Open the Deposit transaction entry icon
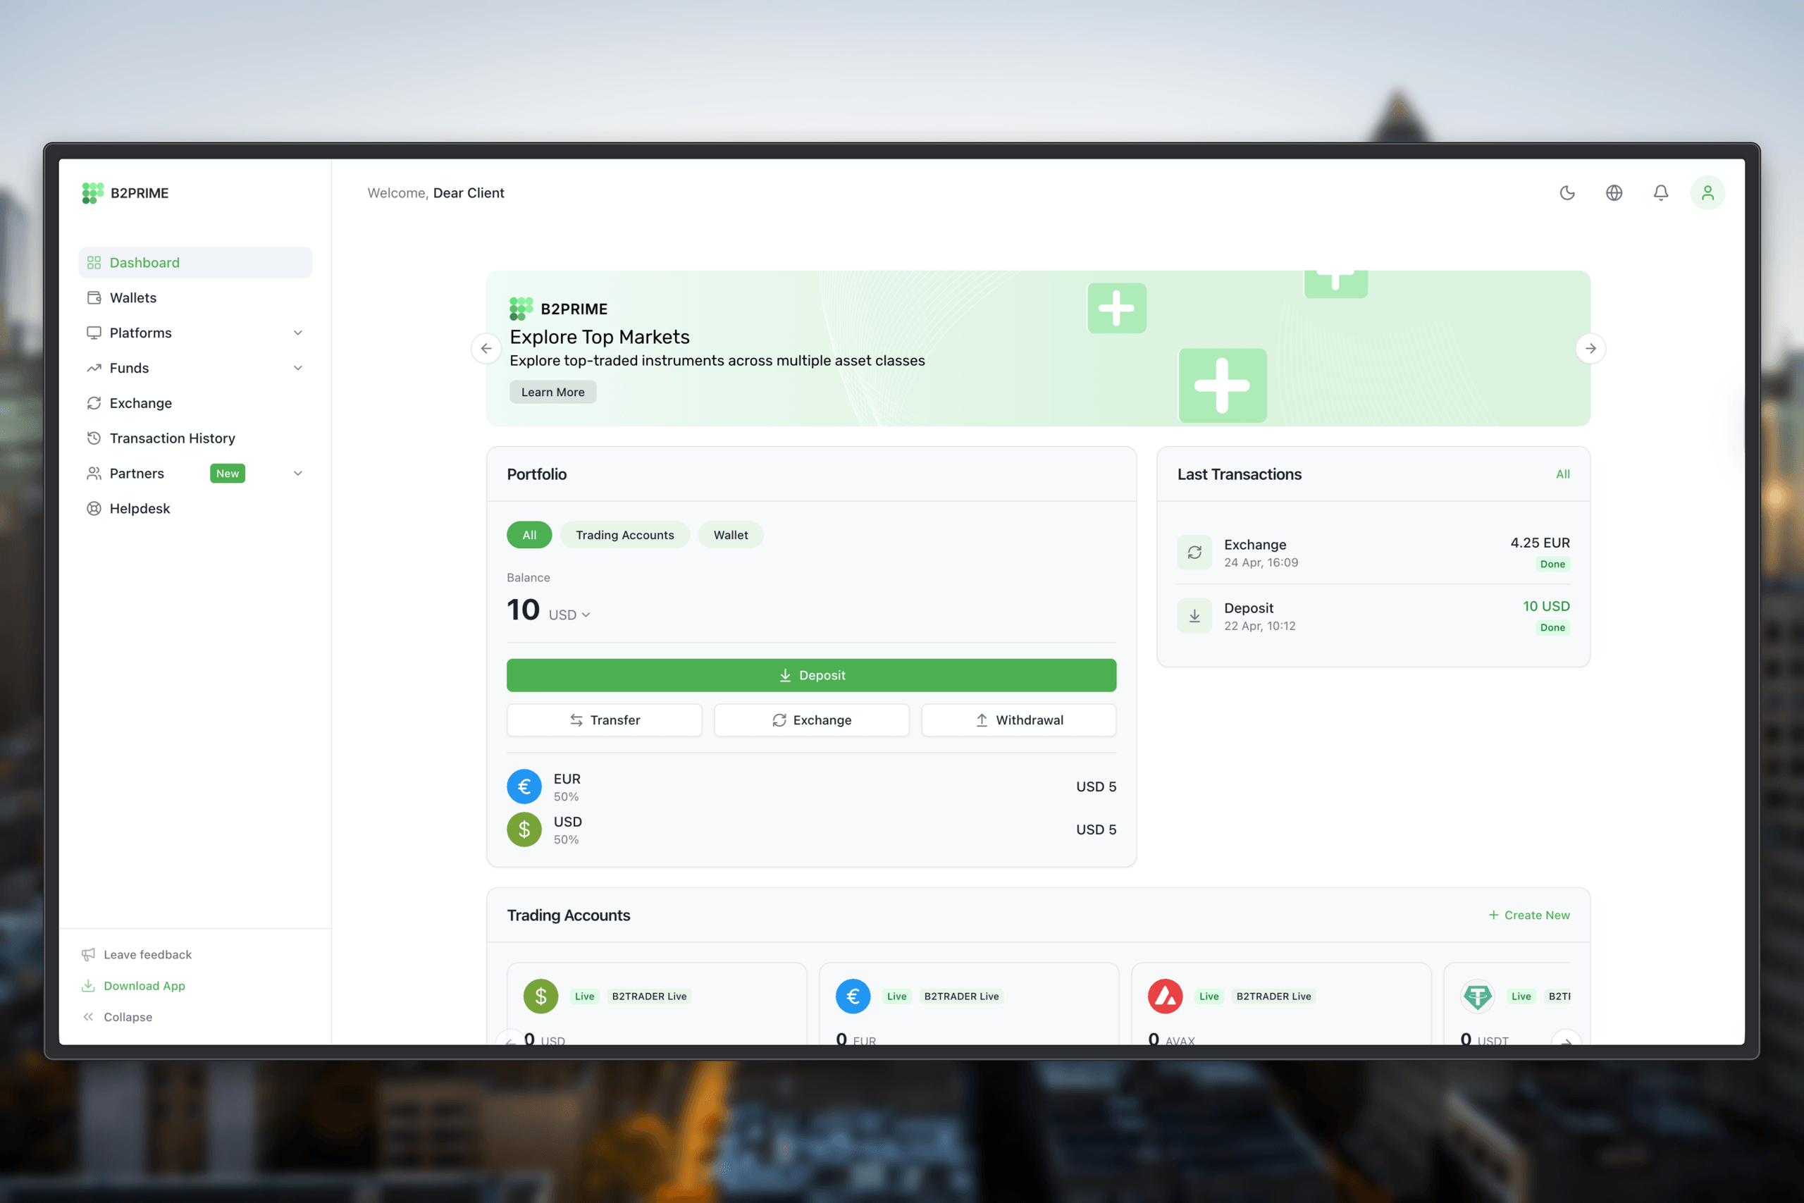The height and width of the screenshot is (1203, 1804). point(1194,616)
